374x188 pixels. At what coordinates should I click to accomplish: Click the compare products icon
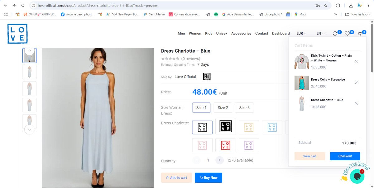tap(335, 34)
